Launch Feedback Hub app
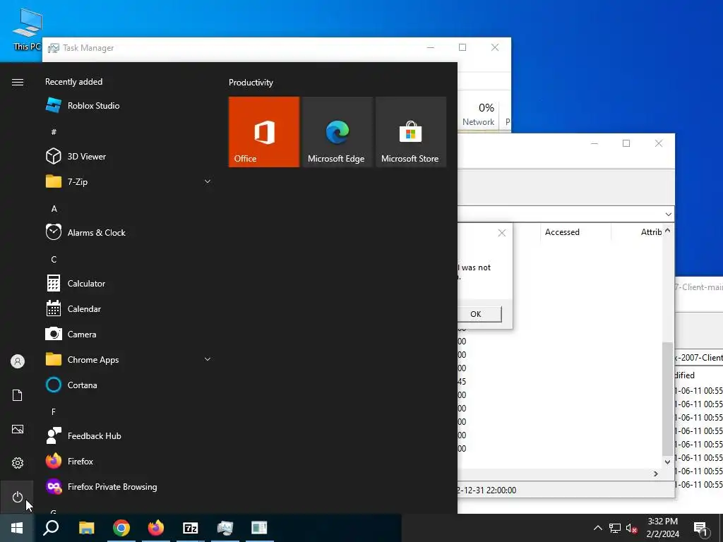Viewport: 723px width, 542px height. click(x=129, y=435)
